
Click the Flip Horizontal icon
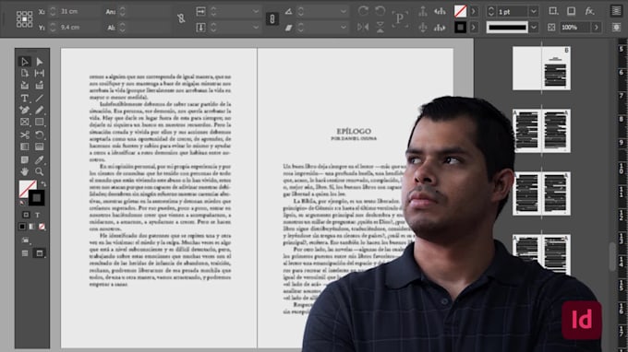(363, 27)
